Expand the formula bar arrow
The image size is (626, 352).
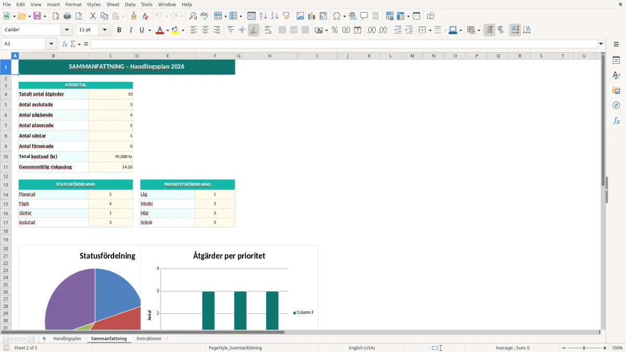601,44
